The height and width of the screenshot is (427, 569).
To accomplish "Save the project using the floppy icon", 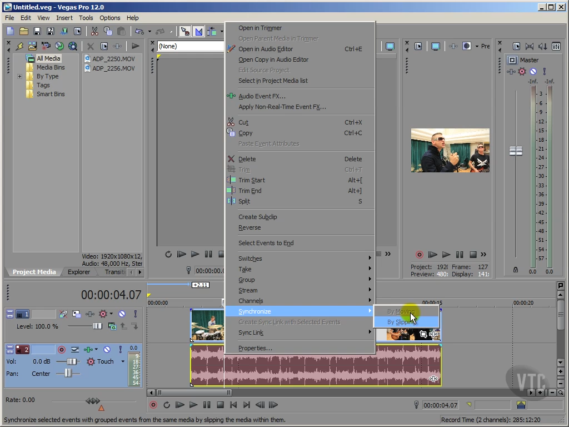I will pyautogui.click(x=37, y=31).
